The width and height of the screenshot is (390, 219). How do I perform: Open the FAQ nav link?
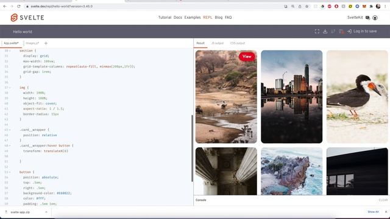(228, 18)
